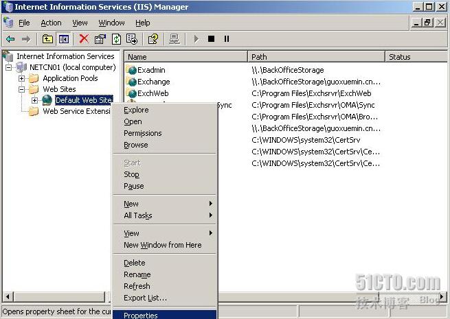Open the Action menu
Viewport: 450px width, 319px height.
point(51,23)
